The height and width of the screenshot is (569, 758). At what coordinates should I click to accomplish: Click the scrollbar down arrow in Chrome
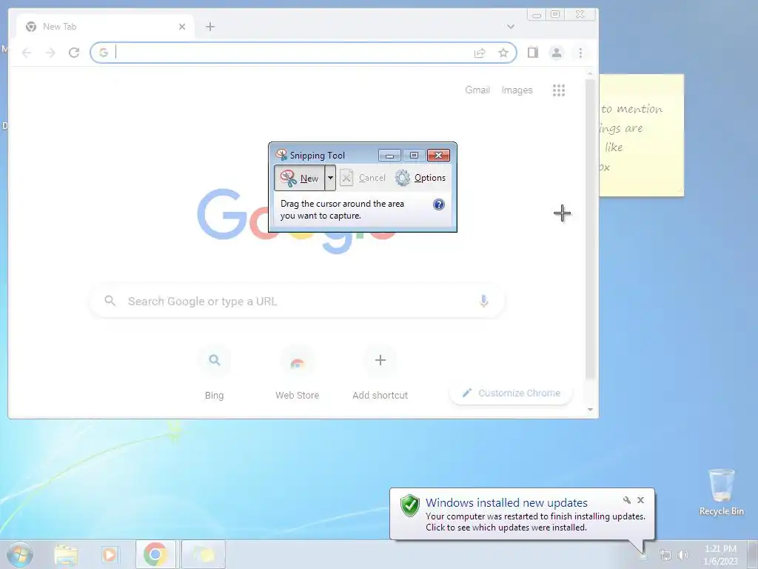tap(590, 410)
